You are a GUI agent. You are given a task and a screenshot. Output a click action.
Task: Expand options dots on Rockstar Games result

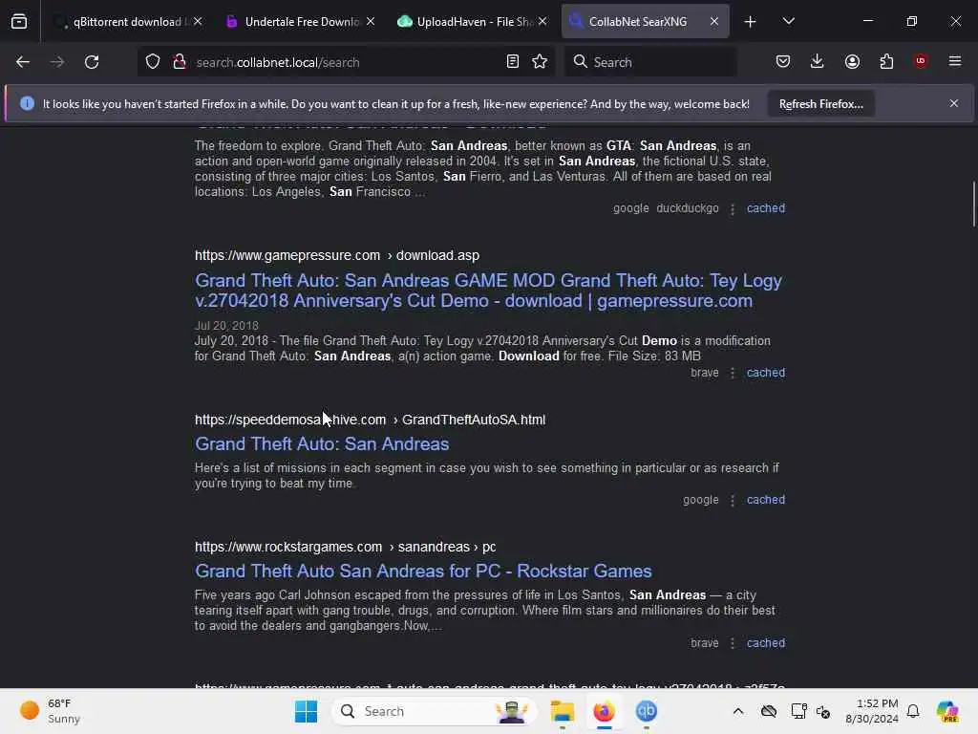click(x=733, y=643)
